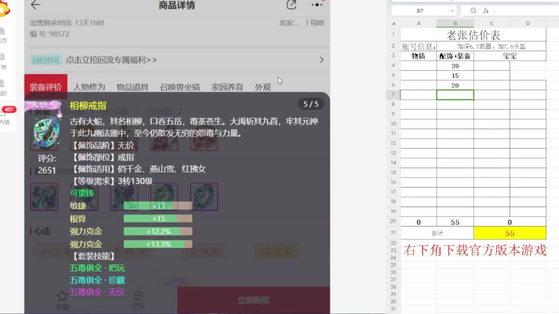Switch to 人物修为 tab
Image resolution: width=559 pixels, height=314 pixels.
pos(89,87)
